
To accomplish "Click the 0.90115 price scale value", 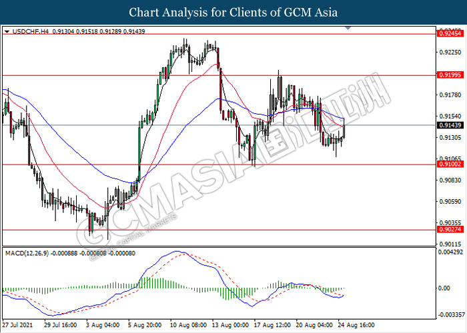I will pos(450,244).
